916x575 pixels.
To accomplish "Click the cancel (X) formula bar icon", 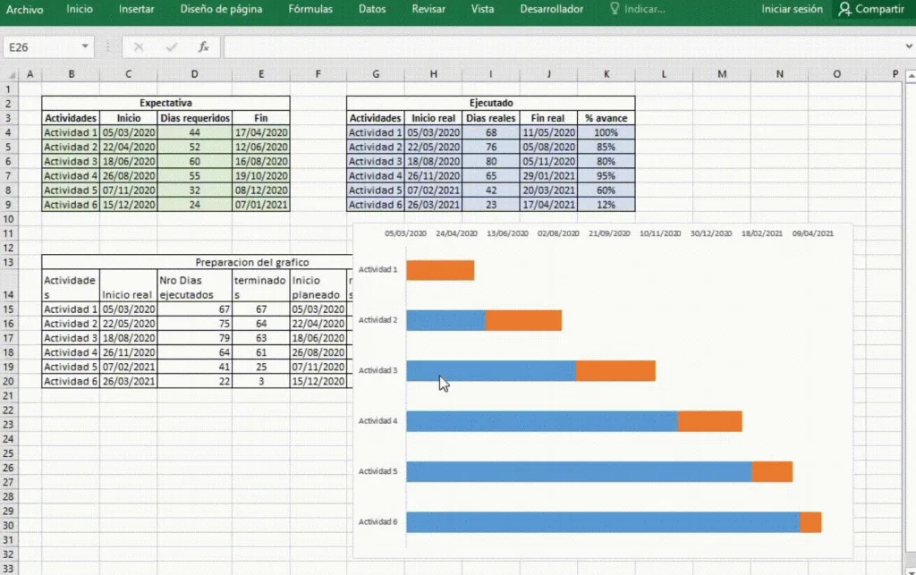I will tap(139, 47).
